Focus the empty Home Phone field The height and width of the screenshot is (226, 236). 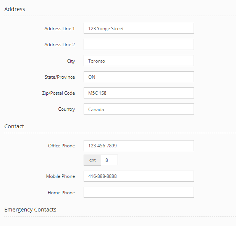(139, 192)
